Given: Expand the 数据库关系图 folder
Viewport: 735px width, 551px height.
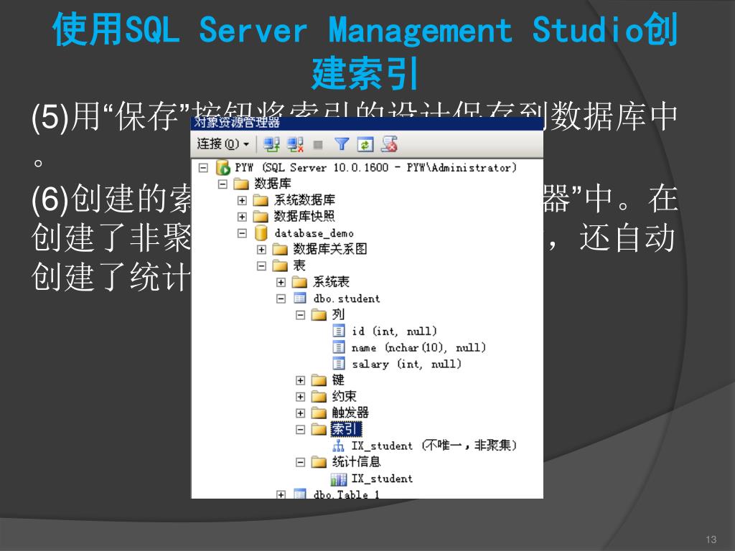Looking at the screenshot, I should [x=261, y=249].
